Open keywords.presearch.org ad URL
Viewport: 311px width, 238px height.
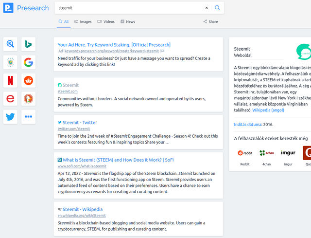pyautogui.click(x=111, y=51)
